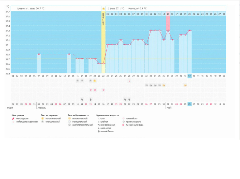Click creamy cervical fluid icon on cycle day 17

pos(82,100)
